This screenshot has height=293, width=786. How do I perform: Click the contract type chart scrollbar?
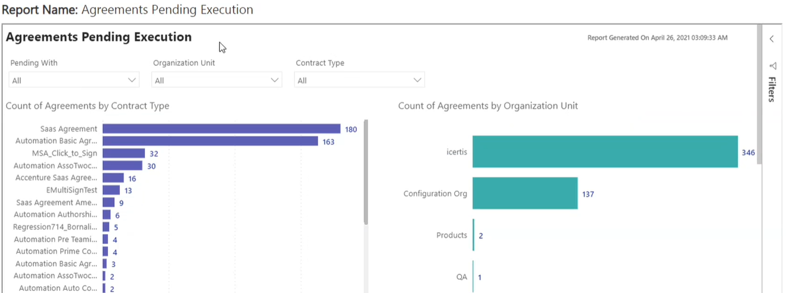[x=366, y=170]
